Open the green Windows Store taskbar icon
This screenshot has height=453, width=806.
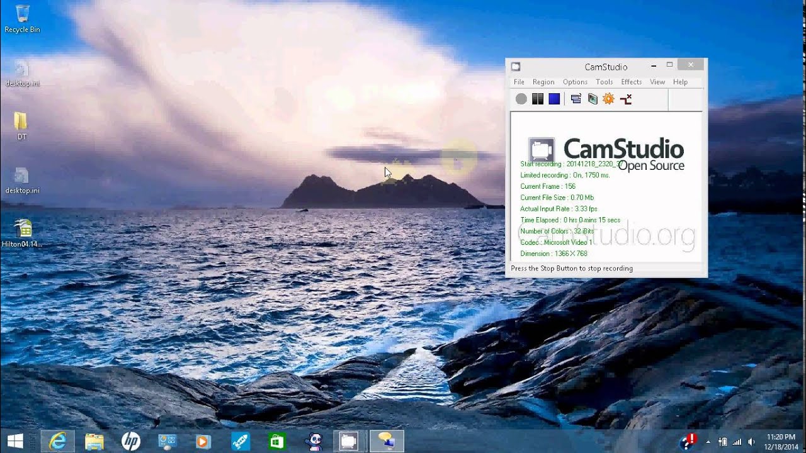coord(276,441)
